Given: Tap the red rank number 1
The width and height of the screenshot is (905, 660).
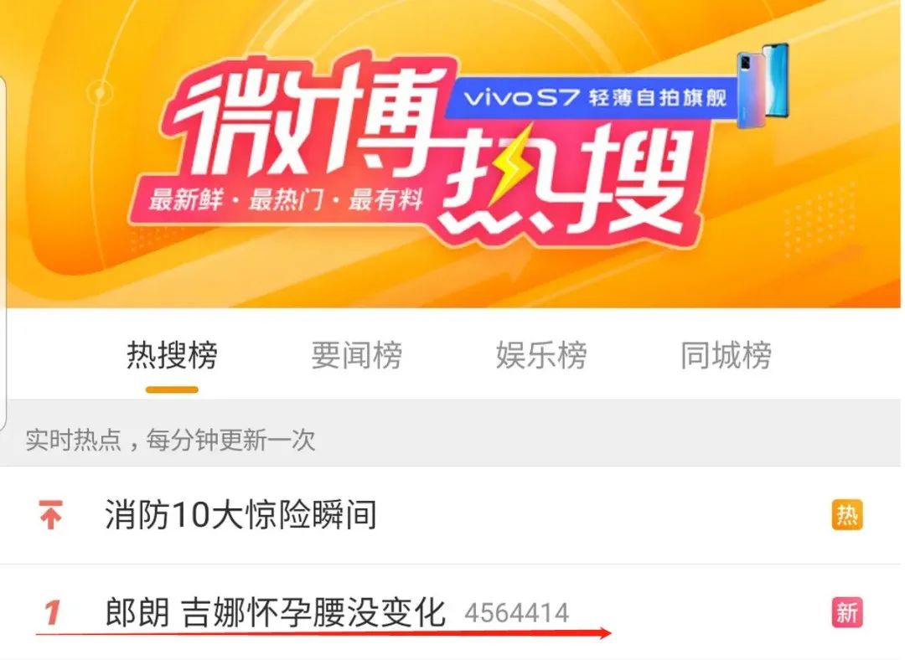Looking at the screenshot, I should click(52, 612).
